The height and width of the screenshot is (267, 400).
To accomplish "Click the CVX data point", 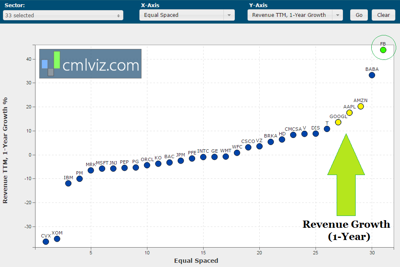I will (46, 242).
